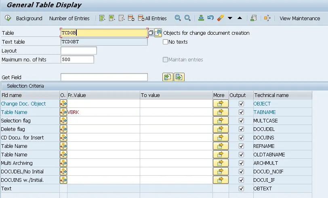Click the Table name input field
The height and width of the screenshot is (198, 328).
click(x=104, y=33)
